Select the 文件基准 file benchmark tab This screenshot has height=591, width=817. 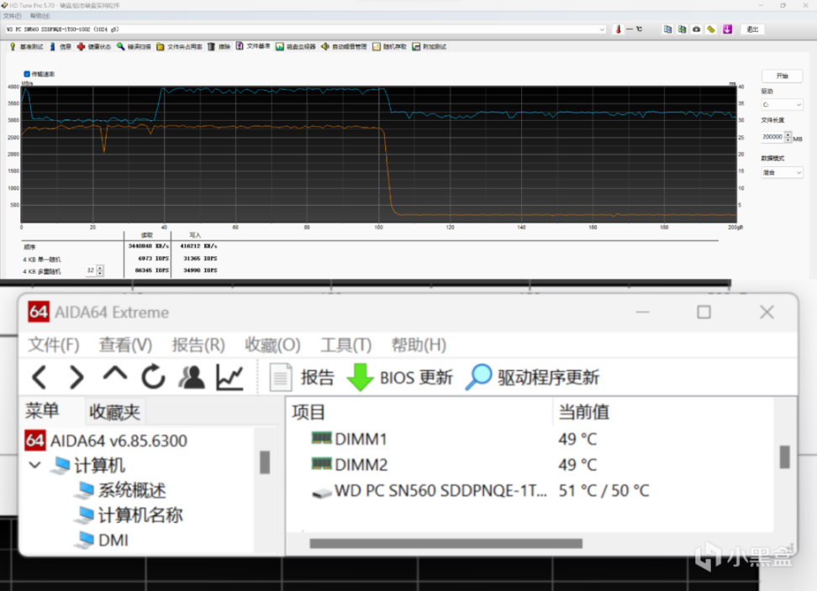(253, 46)
